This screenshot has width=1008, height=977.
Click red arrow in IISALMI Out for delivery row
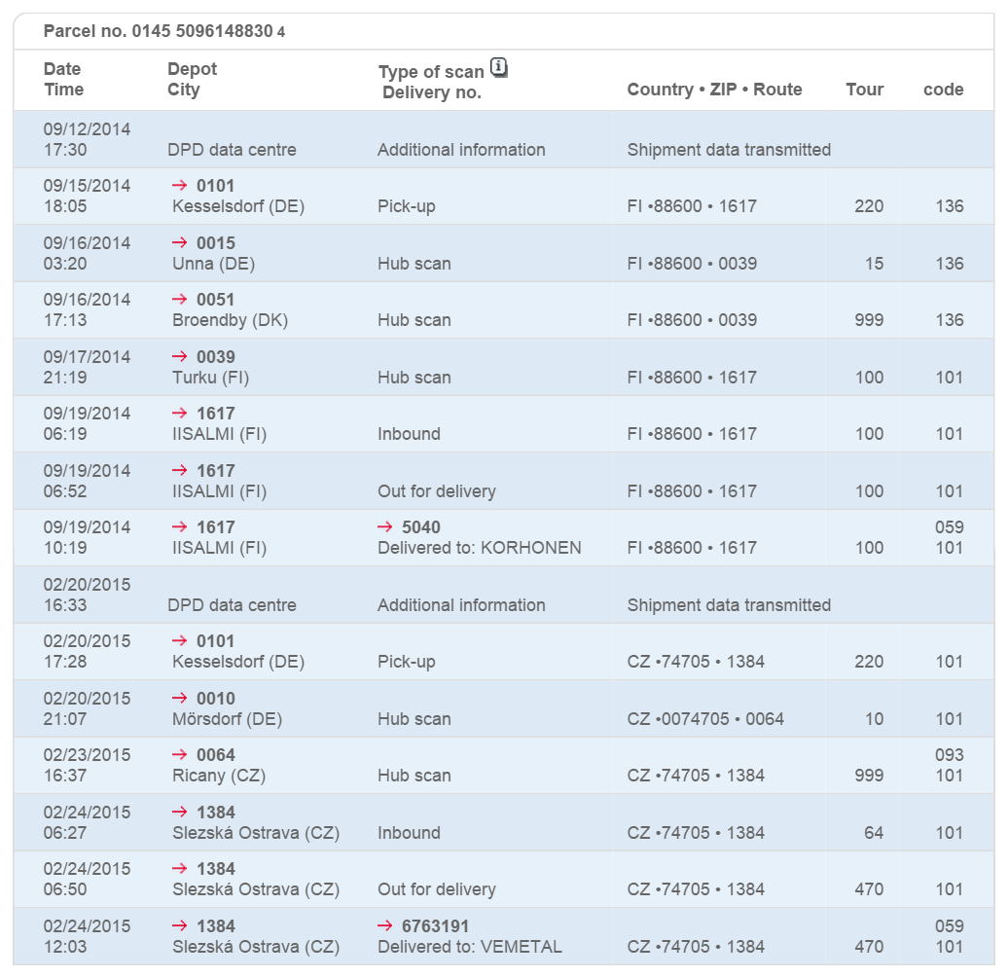180,471
